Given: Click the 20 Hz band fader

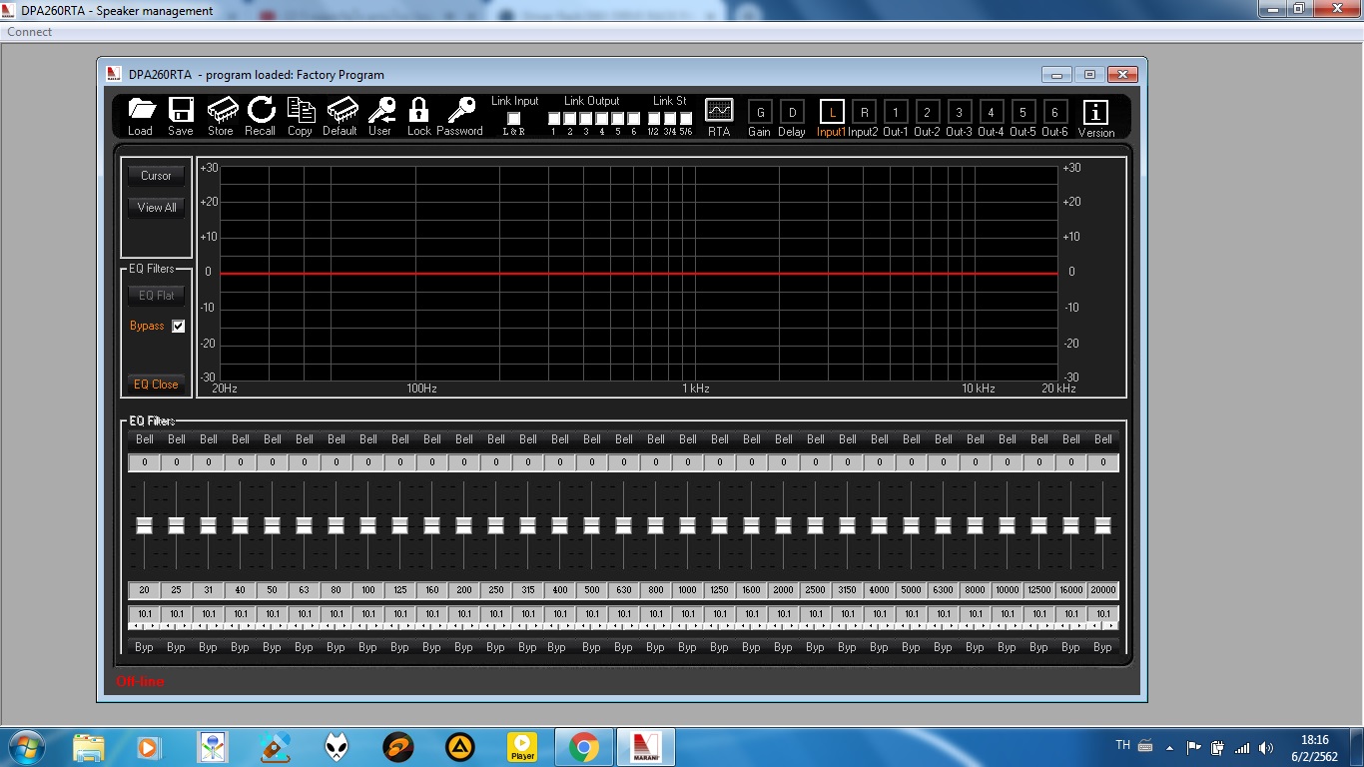Looking at the screenshot, I should pyautogui.click(x=145, y=525).
